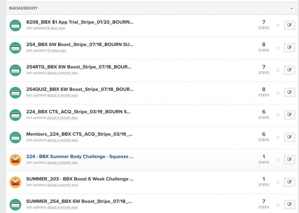299x213 pixels.
Task: Star the 254RTG_BBX 6W Boost funnel
Action: [278, 70]
